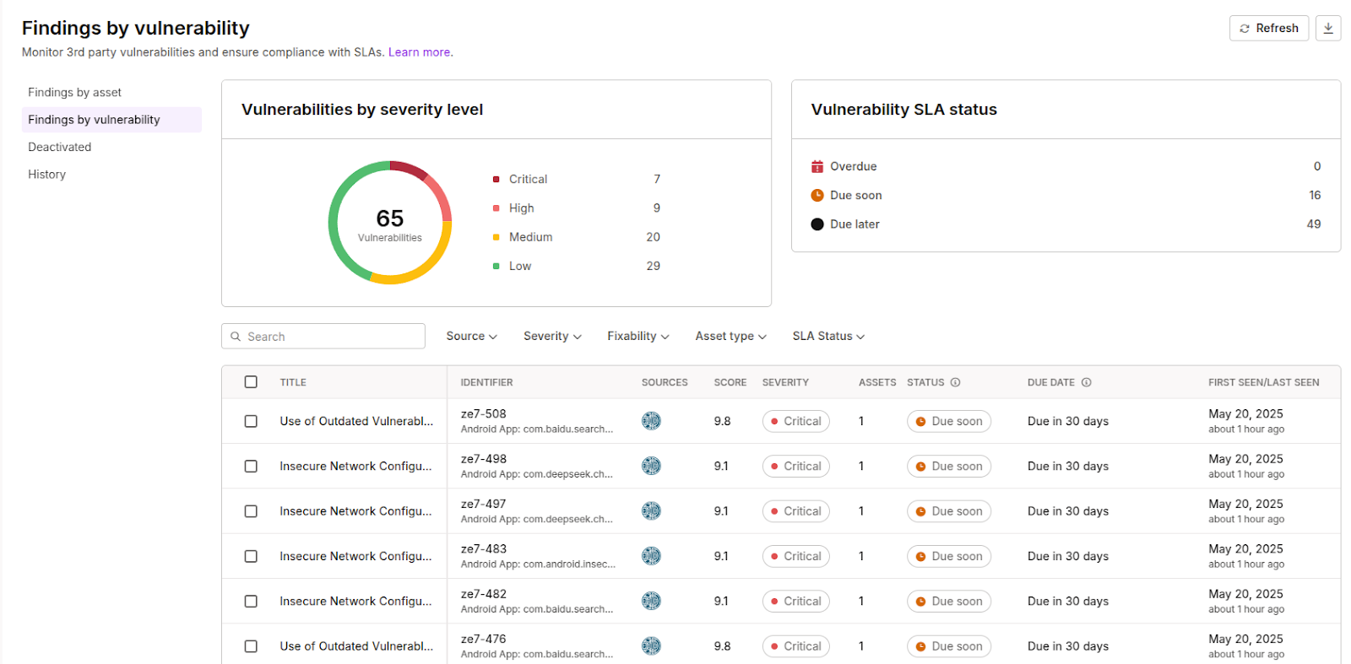Check the box for row ze7-498
Viewport: 1351px width, 664px height.
[251, 466]
